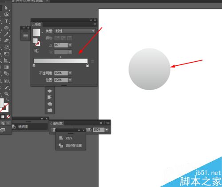Select the Selection arrow tool
The image size is (222, 187).
pyautogui.click(x=6, y=8)
